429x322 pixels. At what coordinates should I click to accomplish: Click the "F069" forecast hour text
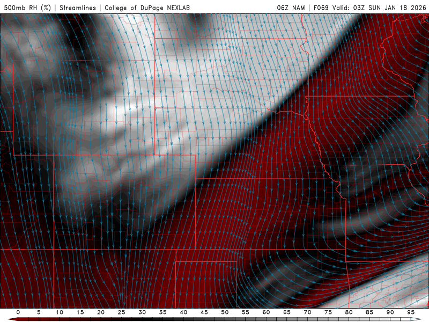pyautogui.click(x=321, y=8)
